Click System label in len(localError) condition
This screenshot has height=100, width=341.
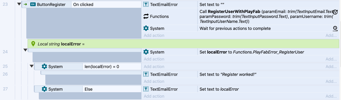click(x=55, y=66)
